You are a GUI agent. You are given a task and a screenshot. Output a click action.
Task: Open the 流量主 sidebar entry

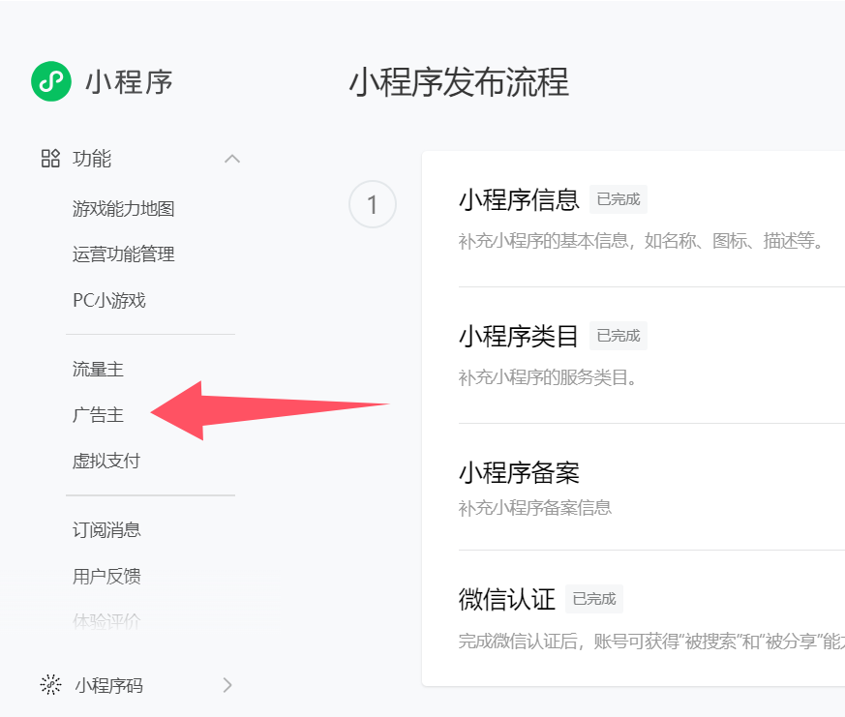(98, 369)
